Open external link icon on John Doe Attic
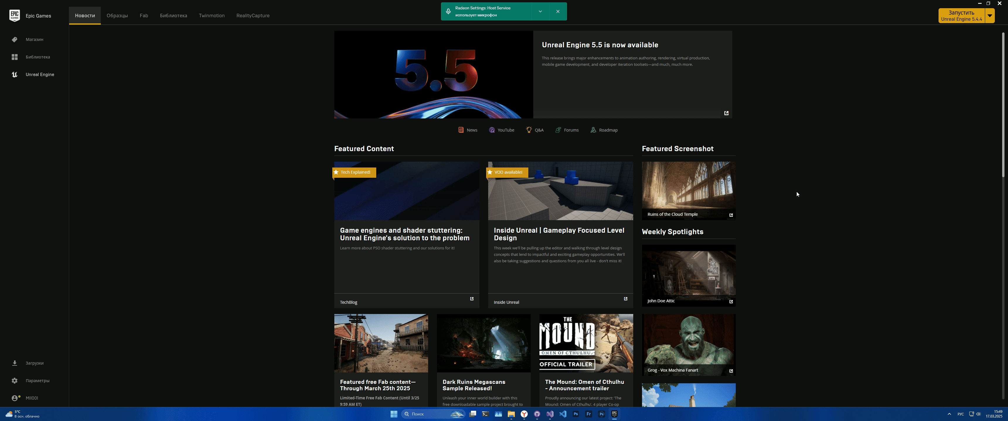Image resolution: width=1008 pixels, height=421 pixels. [x=731, y=301]
